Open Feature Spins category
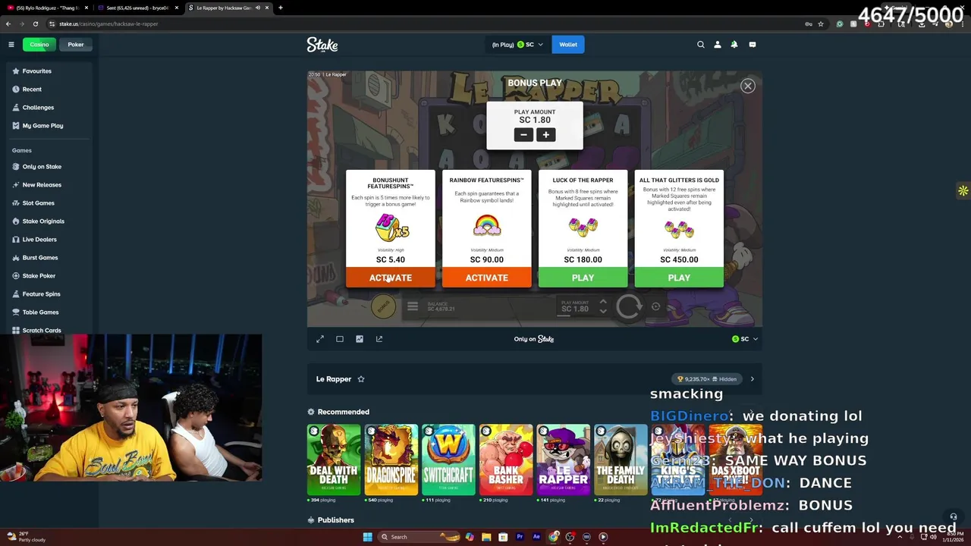The image size is (971, 546). tap(41, 294)
